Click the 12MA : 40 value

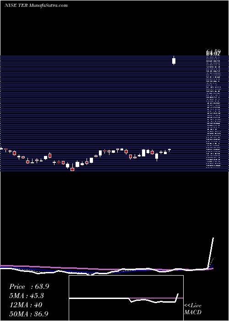tap(26, 305)
